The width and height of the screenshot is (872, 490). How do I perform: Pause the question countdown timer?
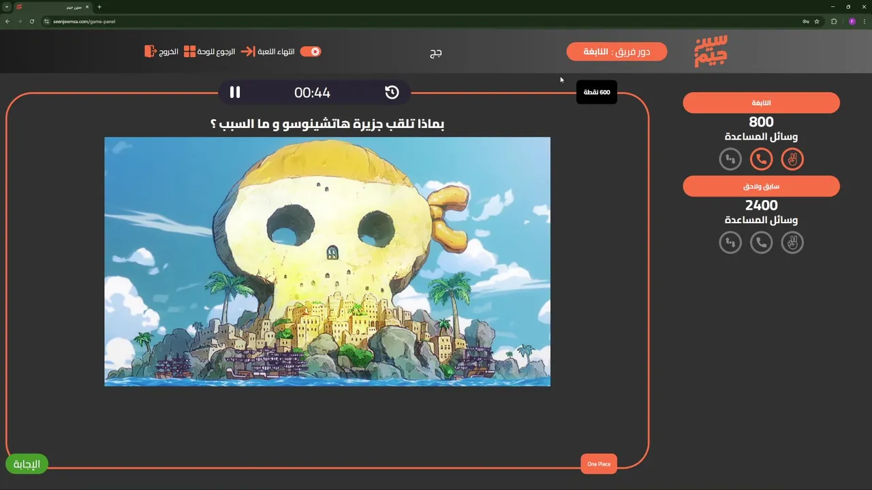click(235, 93)
